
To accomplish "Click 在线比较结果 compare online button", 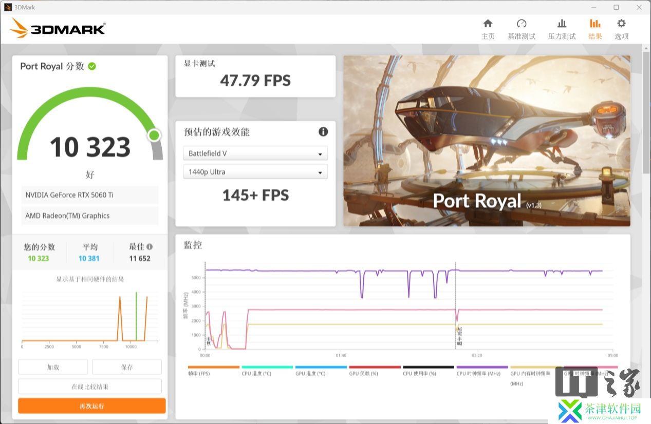I will [90, 387].
